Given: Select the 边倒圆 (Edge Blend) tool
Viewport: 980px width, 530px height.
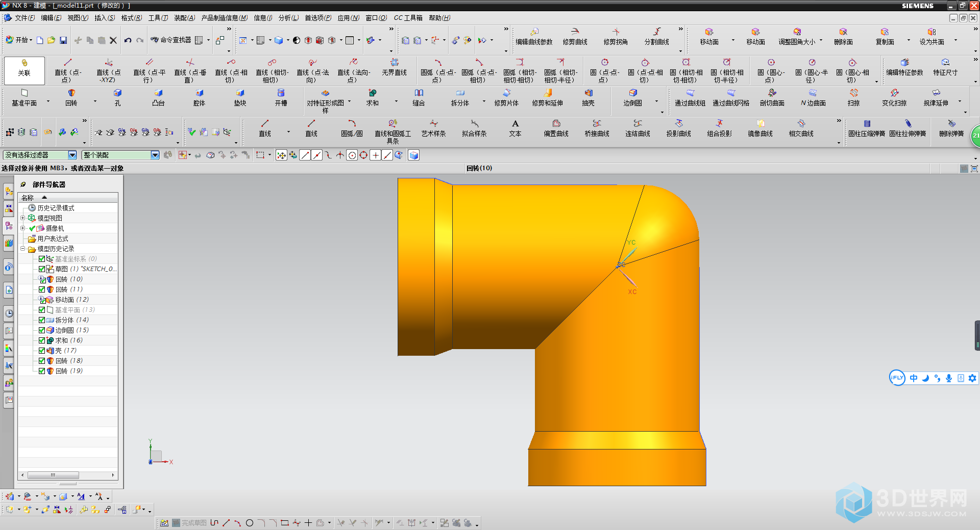Looking at the screenshot, I should pyautogui.click(x=632, y=97).
